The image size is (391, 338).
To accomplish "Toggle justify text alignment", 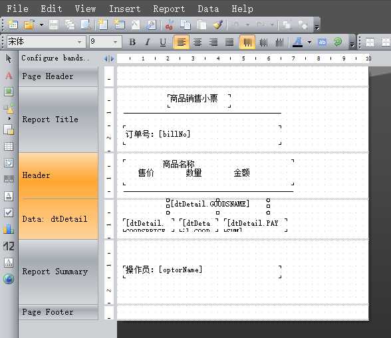I will (229, 42).
